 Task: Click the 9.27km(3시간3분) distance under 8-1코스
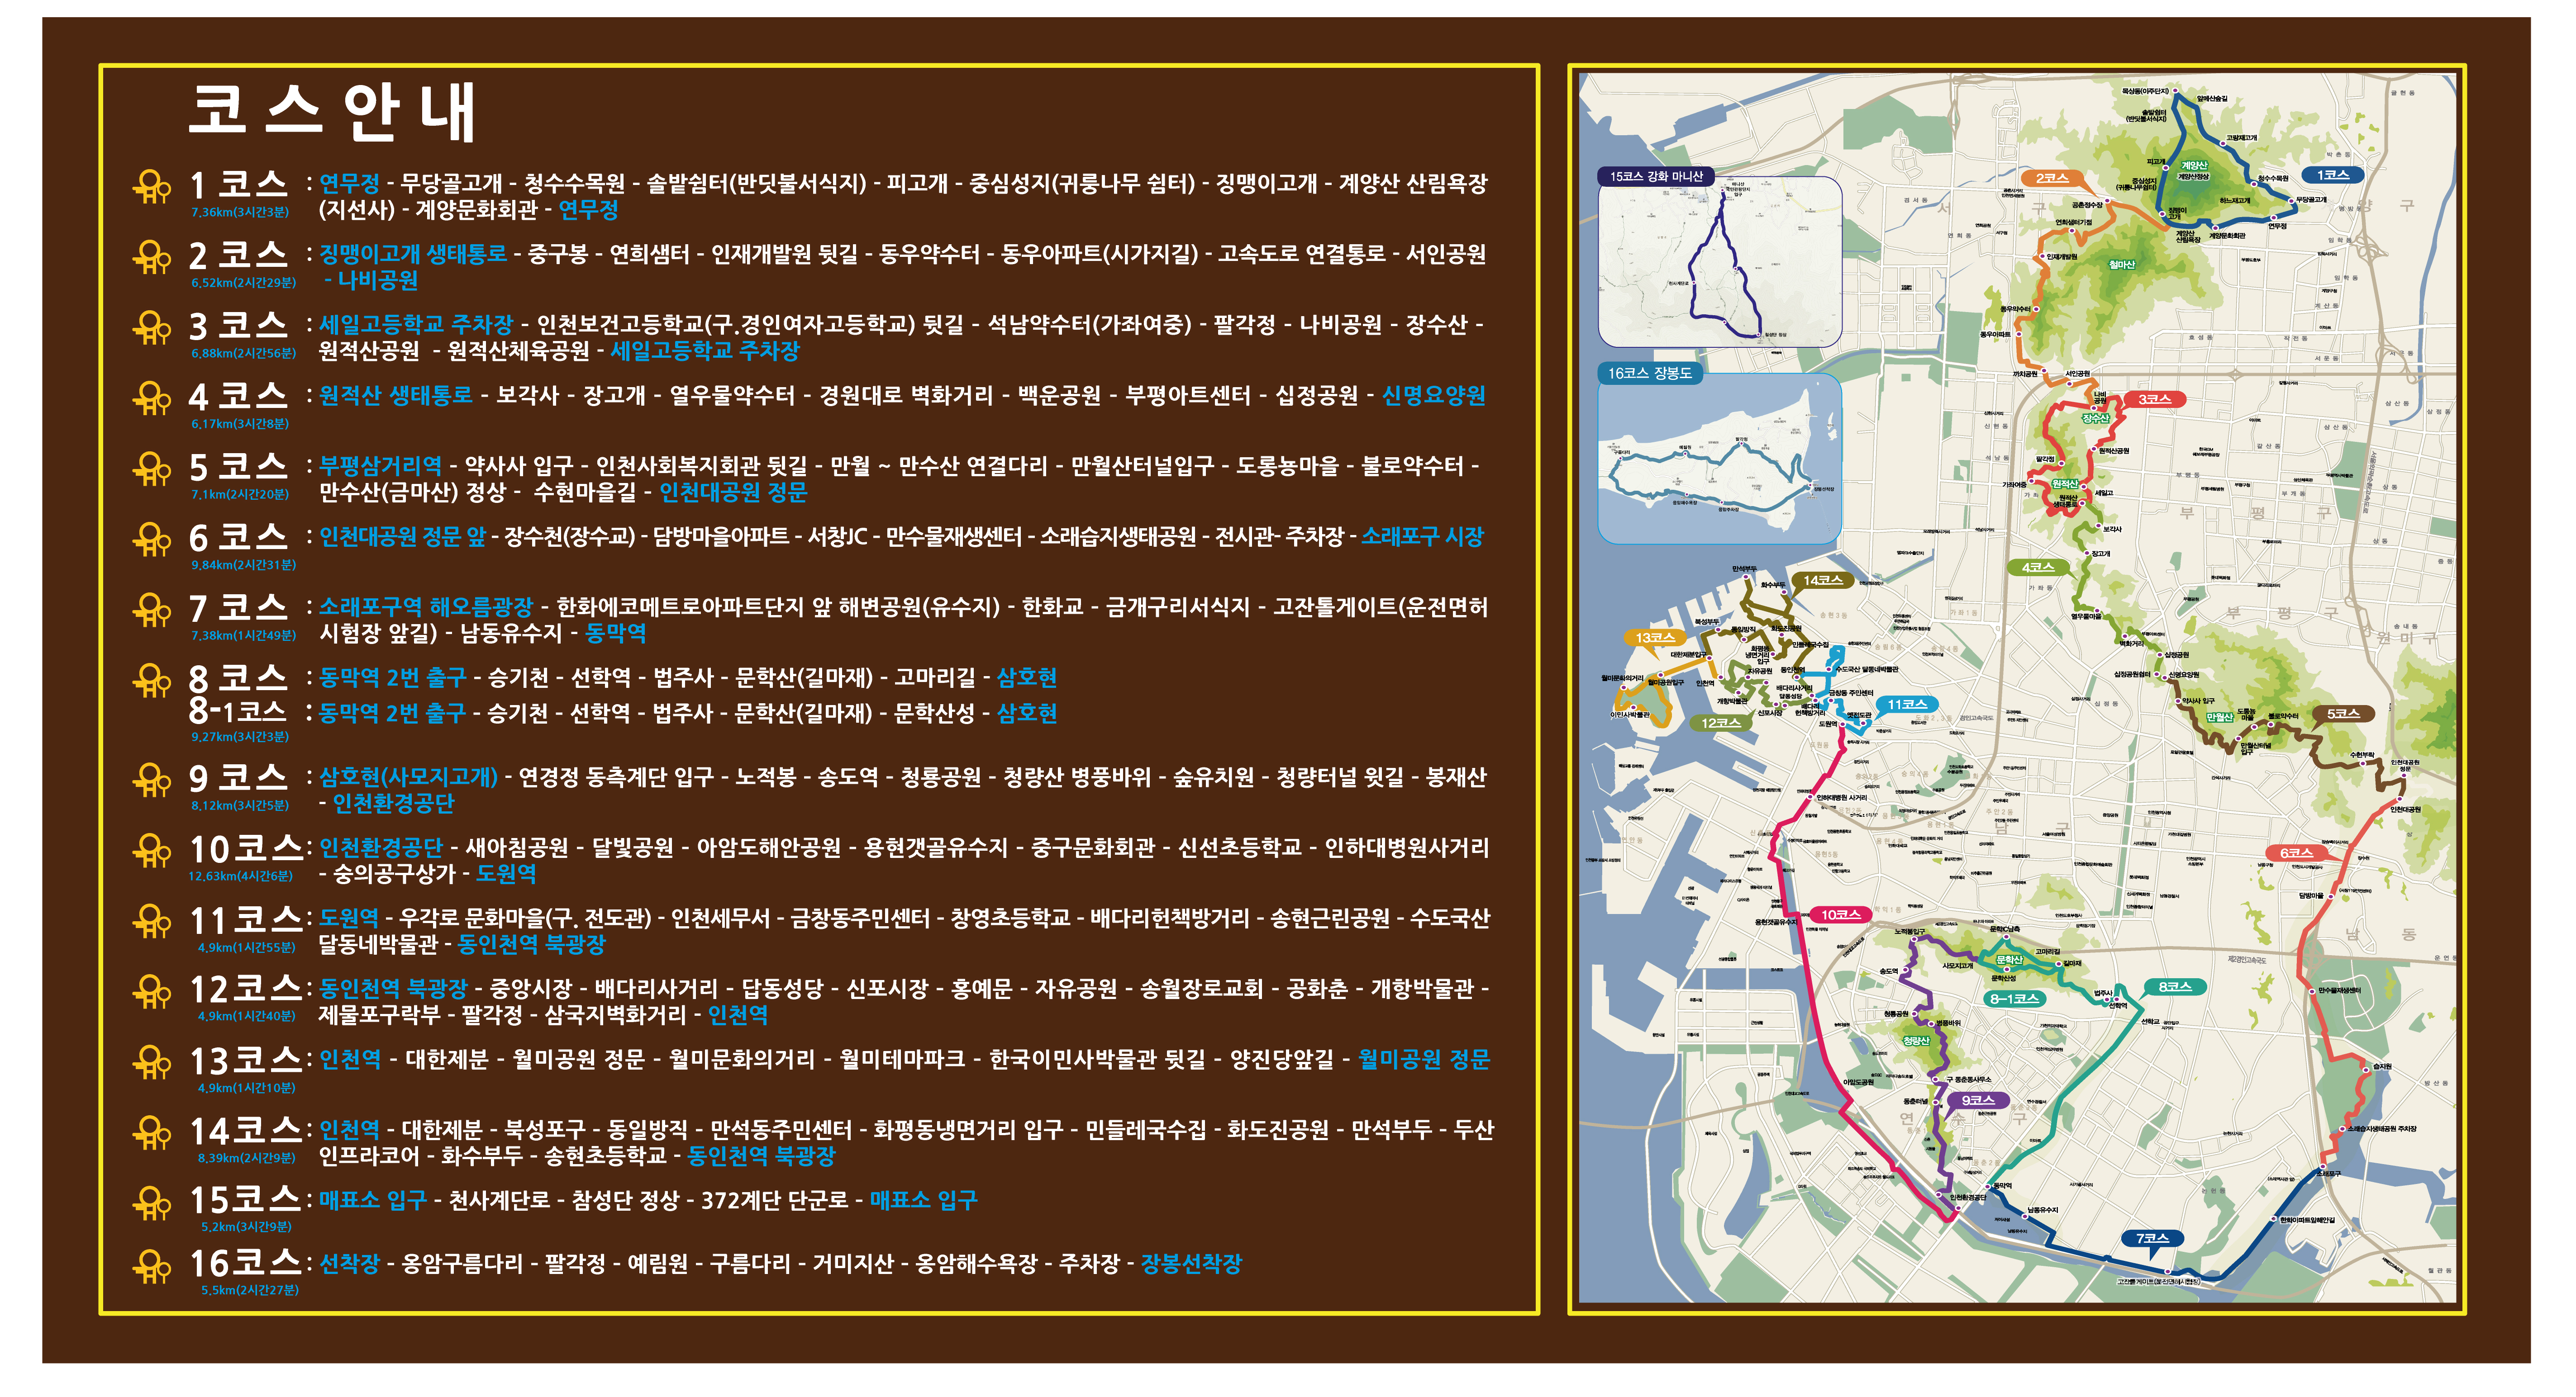point(239,736)
